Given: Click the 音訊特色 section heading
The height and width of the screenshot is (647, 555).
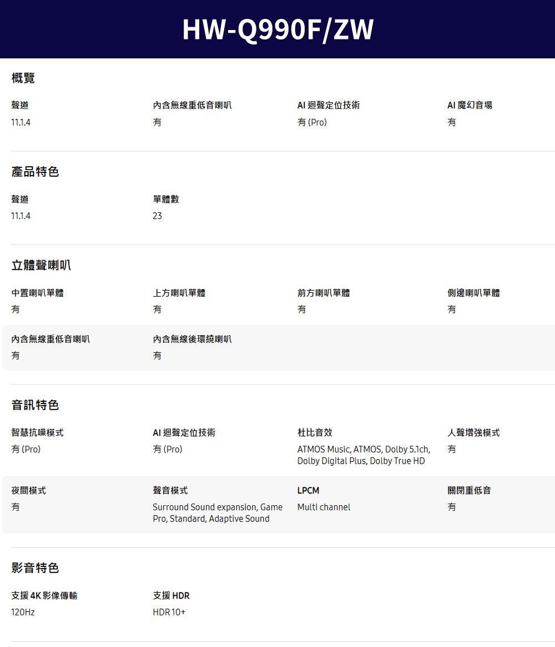Looking at the screenshot, I should 35,405.
